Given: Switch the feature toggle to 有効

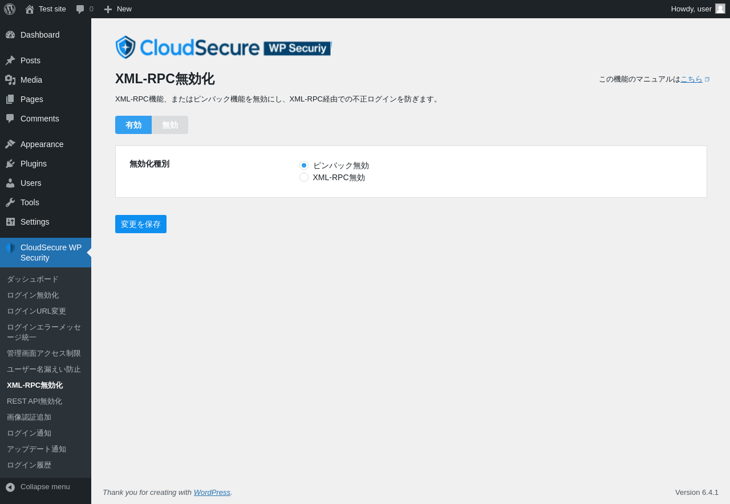Looking at the screenshot, I should pos(133,125).
